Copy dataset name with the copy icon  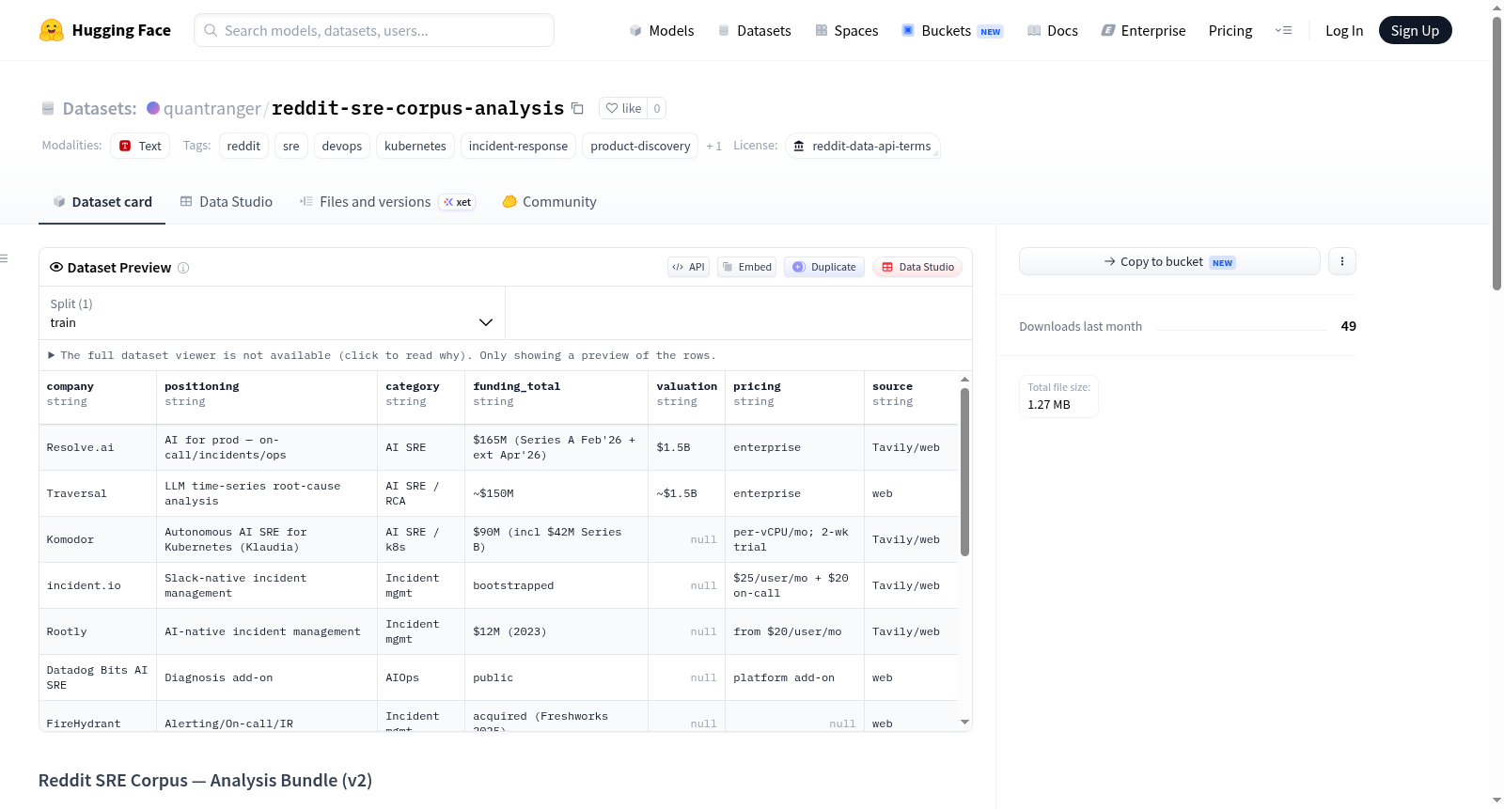click(x=577, y=108)
